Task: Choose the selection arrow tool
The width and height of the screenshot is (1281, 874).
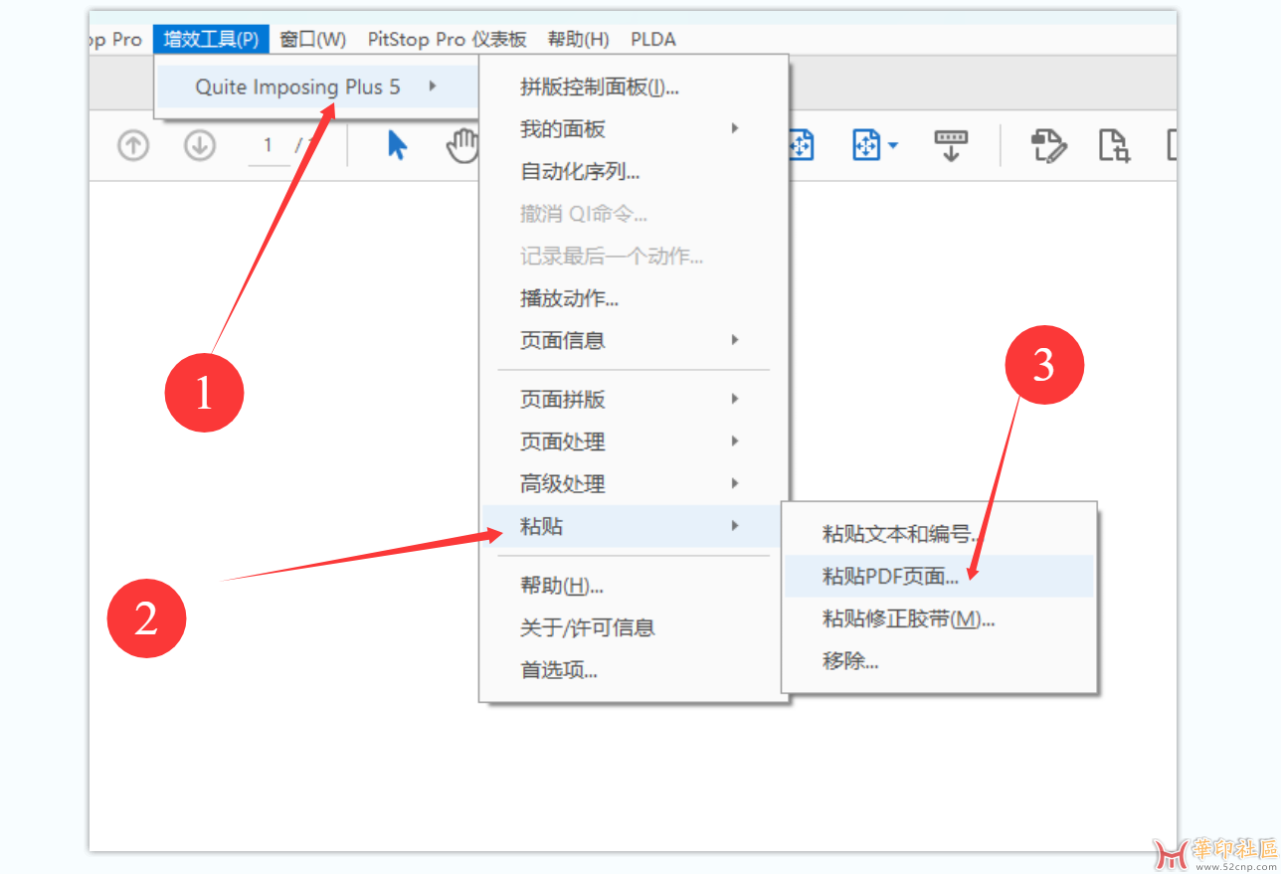Action: click(397, 145)
